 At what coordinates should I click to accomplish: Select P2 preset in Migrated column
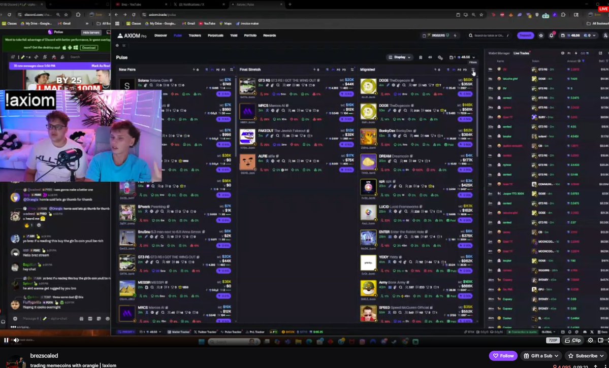pyautogui.click(x=459, y=70)
